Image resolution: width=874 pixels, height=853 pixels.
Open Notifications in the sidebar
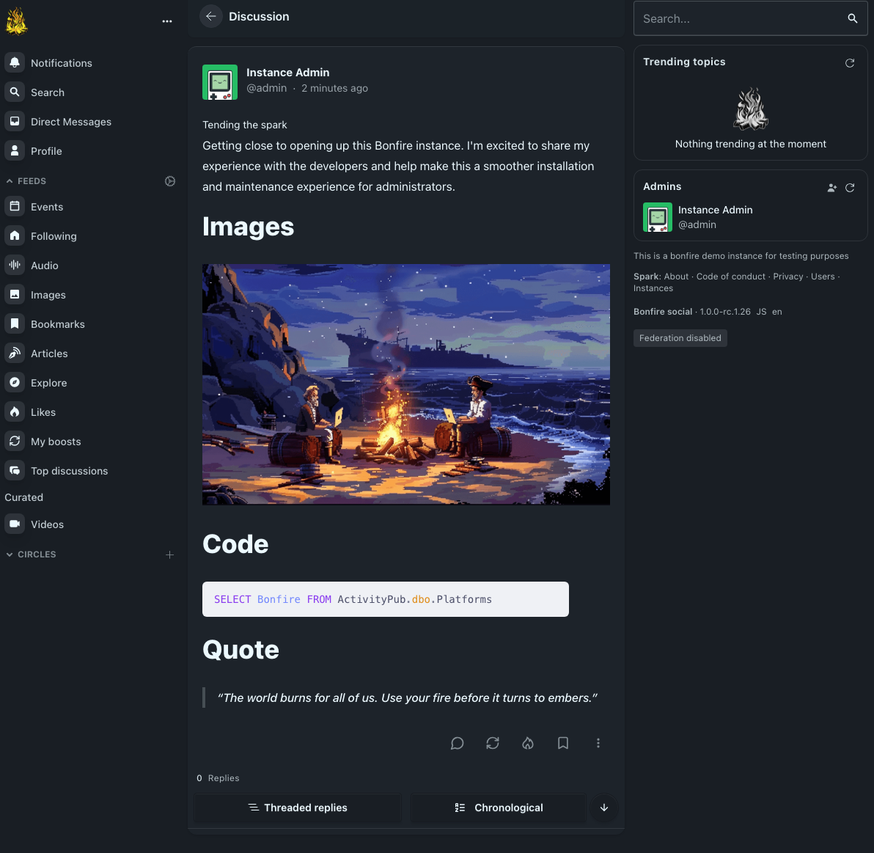pos(61,63)
